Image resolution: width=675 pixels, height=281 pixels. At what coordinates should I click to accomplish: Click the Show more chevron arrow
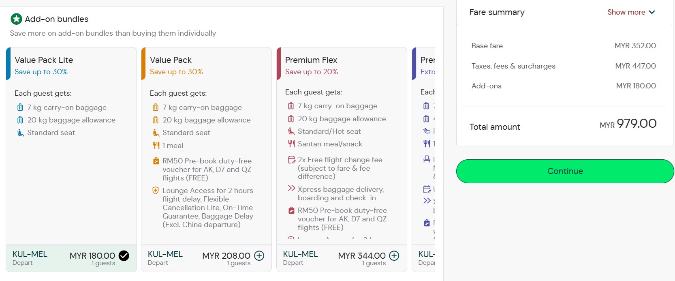tap(652, 12)
